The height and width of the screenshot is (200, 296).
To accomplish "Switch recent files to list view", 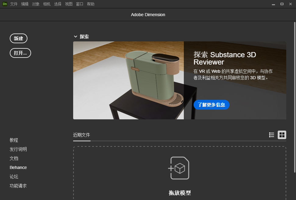I will click(x=272, y=135).
